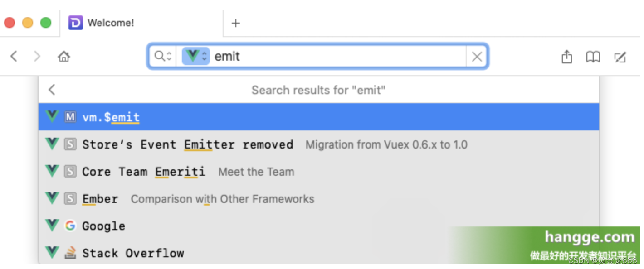Search Google from the results list
This screenshot has width=644, height=269.
319,226
